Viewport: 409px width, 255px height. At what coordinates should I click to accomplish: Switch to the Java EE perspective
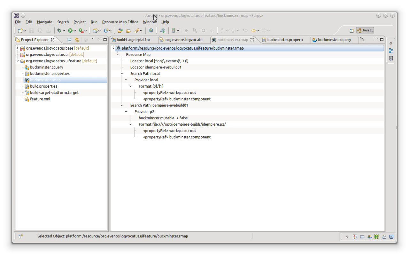pyautogui.click(x=365, y=30)
